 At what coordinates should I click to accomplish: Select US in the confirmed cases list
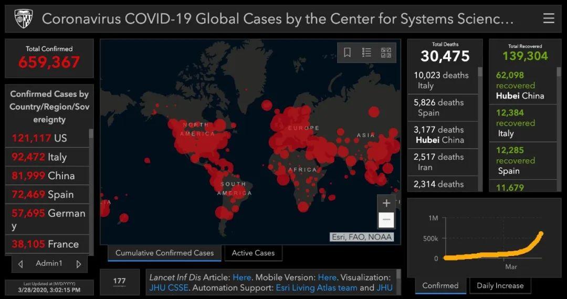click(x=47, y=138)
